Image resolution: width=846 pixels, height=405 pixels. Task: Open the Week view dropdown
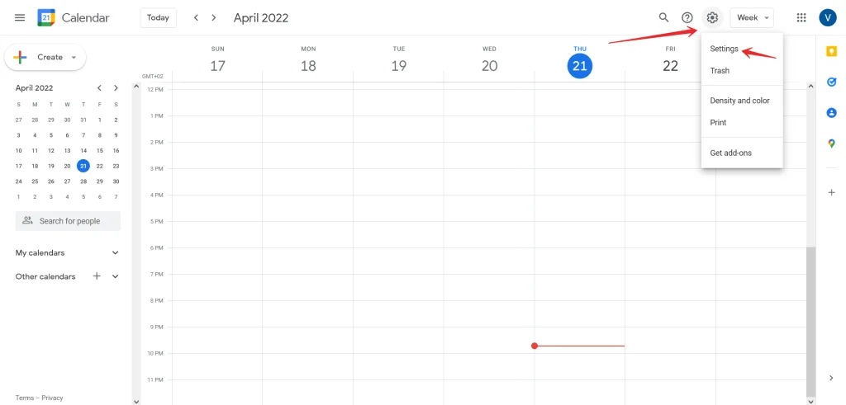click(752, 18)
